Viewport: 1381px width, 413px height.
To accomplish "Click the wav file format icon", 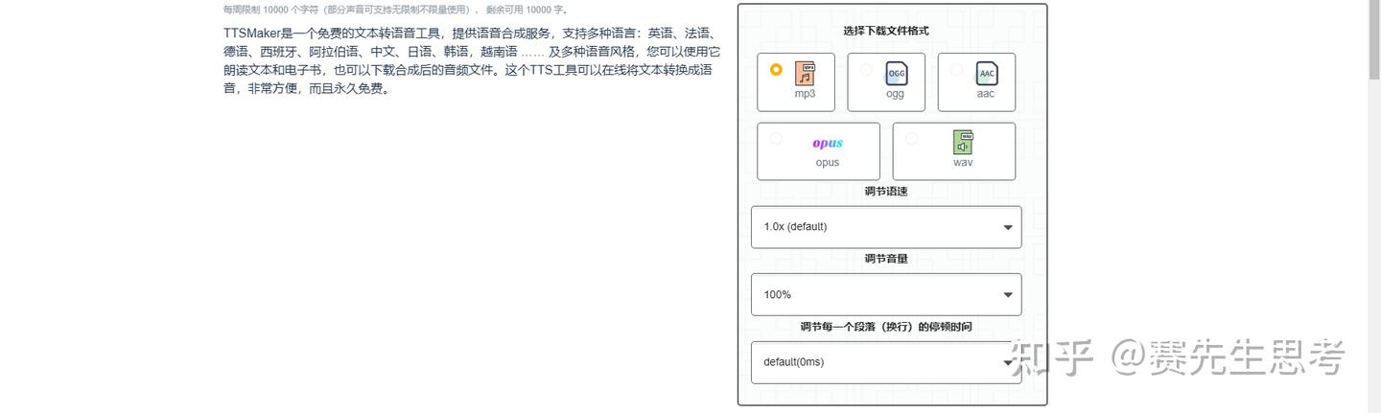I will coord(963,143).
